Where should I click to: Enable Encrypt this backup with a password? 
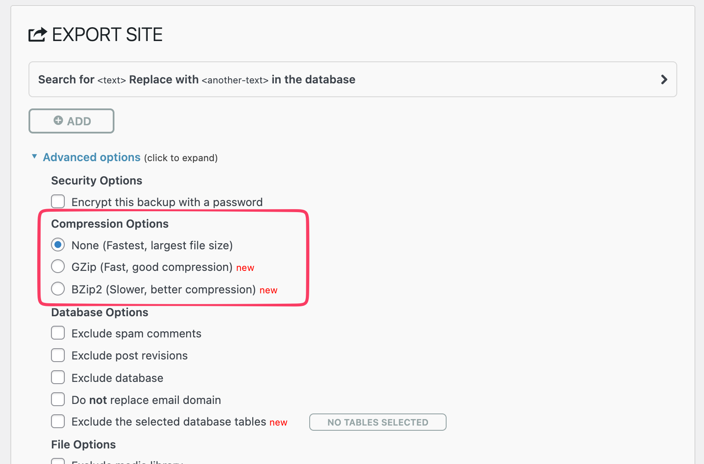[58, 201]
